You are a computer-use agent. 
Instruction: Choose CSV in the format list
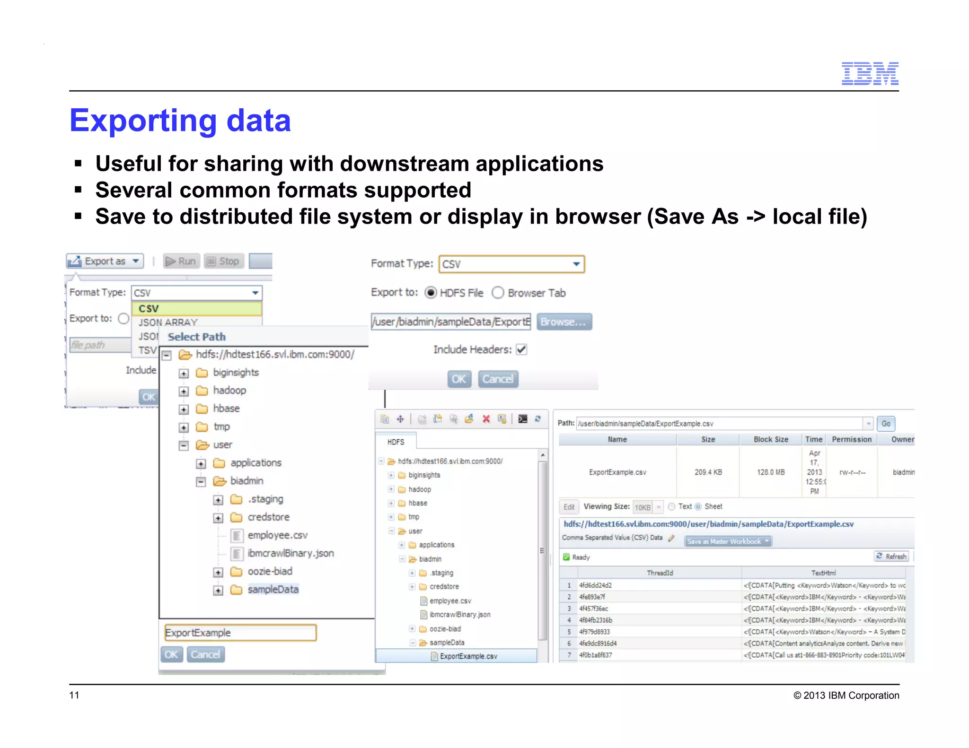[197, 309]
